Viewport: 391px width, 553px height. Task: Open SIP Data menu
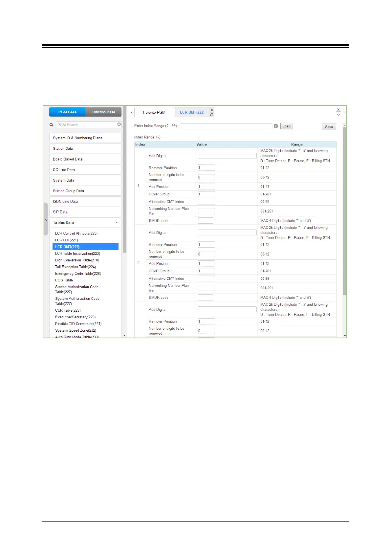tap(85, 212)
